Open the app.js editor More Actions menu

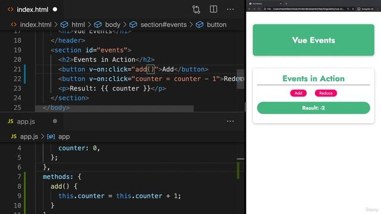pos(230,121)
